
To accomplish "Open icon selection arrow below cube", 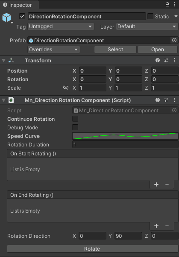I will coord(12,23).
